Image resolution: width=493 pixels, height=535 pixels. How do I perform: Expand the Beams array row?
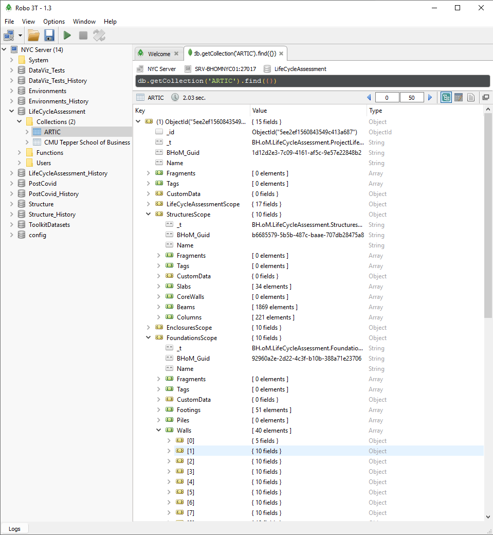coord(158,307)
